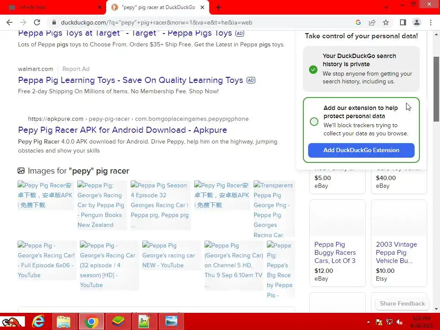Click Share Feedback button
This screenshot has height=330, width=440.
402,303
